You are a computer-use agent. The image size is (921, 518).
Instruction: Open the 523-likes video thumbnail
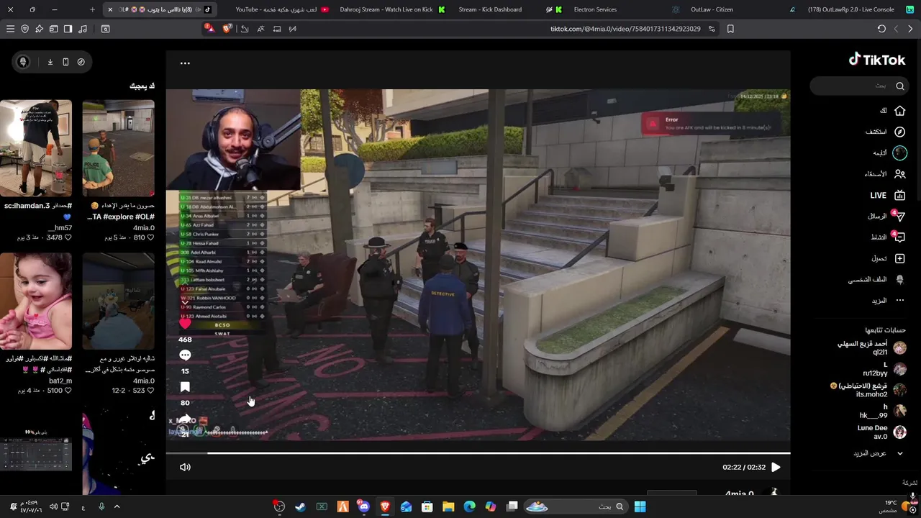(118, 301)
